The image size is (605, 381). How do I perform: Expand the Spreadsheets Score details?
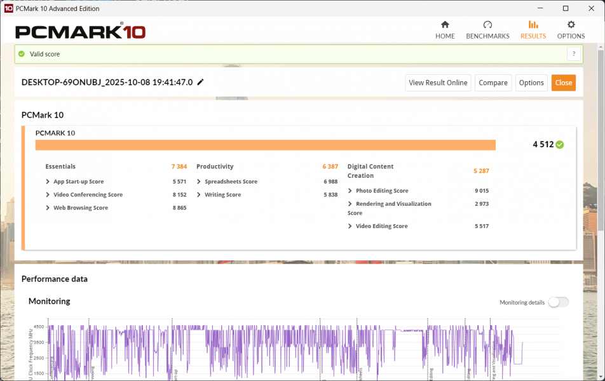(x=199, y=182)
